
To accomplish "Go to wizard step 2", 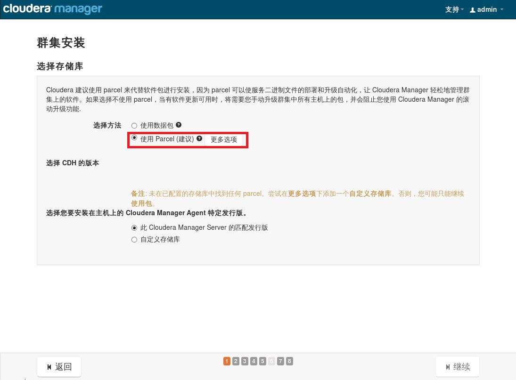I will (236, 361).
